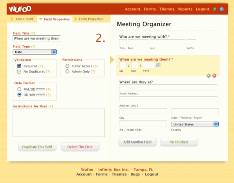
Task: Click help (?) next to Field Title
Action: click(33, 33)
